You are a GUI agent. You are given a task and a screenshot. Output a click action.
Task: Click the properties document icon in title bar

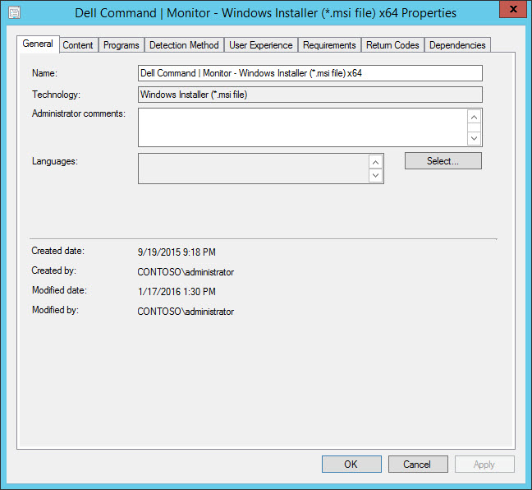click(x=14, y=13)
